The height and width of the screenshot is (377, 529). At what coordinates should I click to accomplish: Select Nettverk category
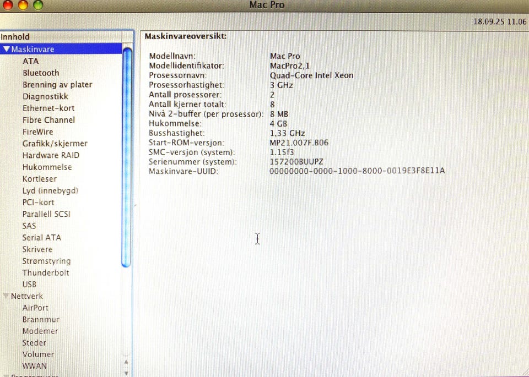click(26, 296)
